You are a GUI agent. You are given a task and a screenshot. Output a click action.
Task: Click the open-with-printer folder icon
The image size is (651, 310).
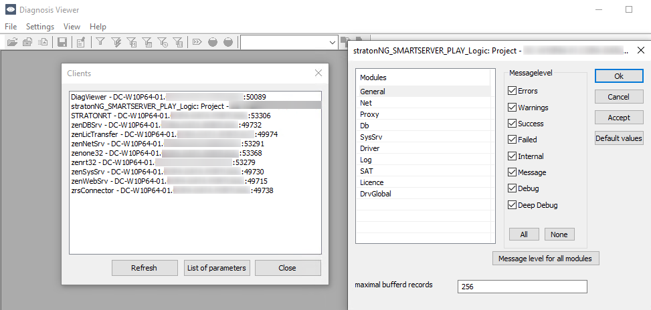27,42
